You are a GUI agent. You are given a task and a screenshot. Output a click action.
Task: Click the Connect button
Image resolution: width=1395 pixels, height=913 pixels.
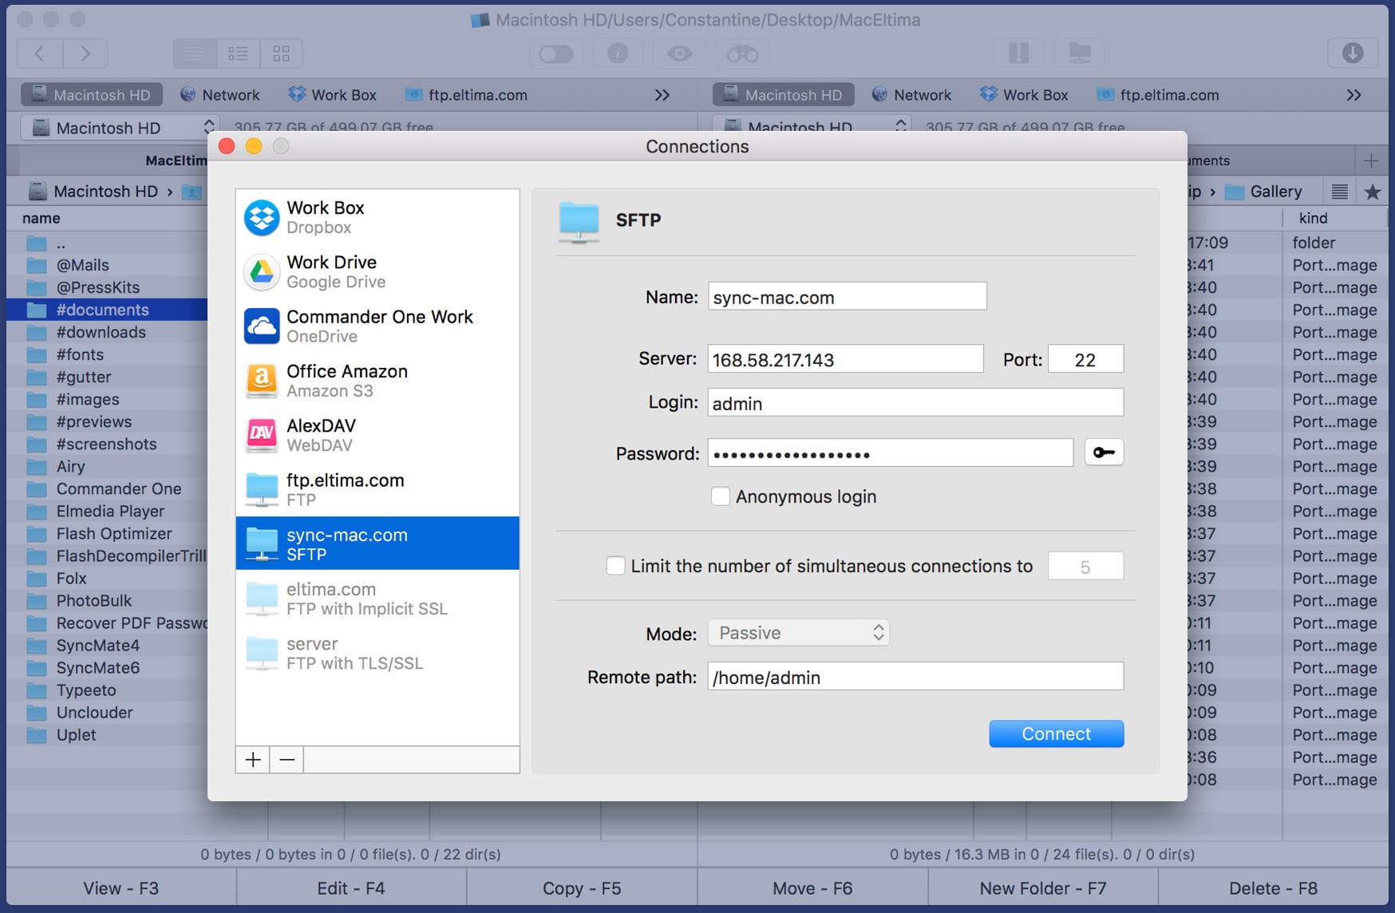1057,733
